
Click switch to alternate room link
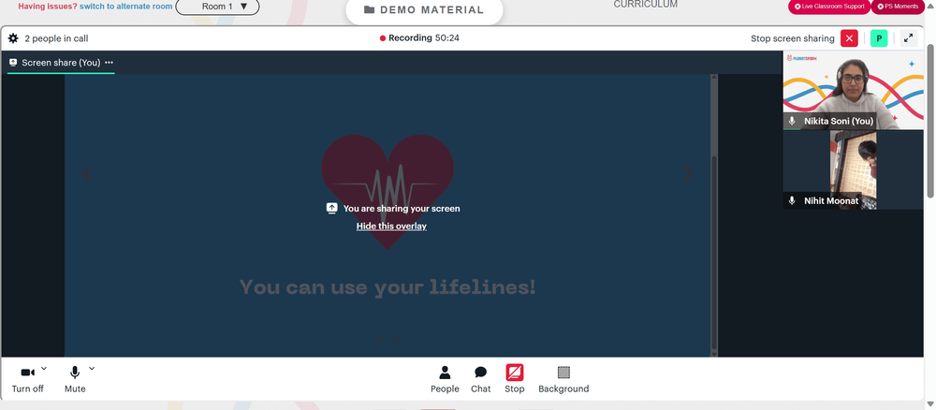point(126,7)
